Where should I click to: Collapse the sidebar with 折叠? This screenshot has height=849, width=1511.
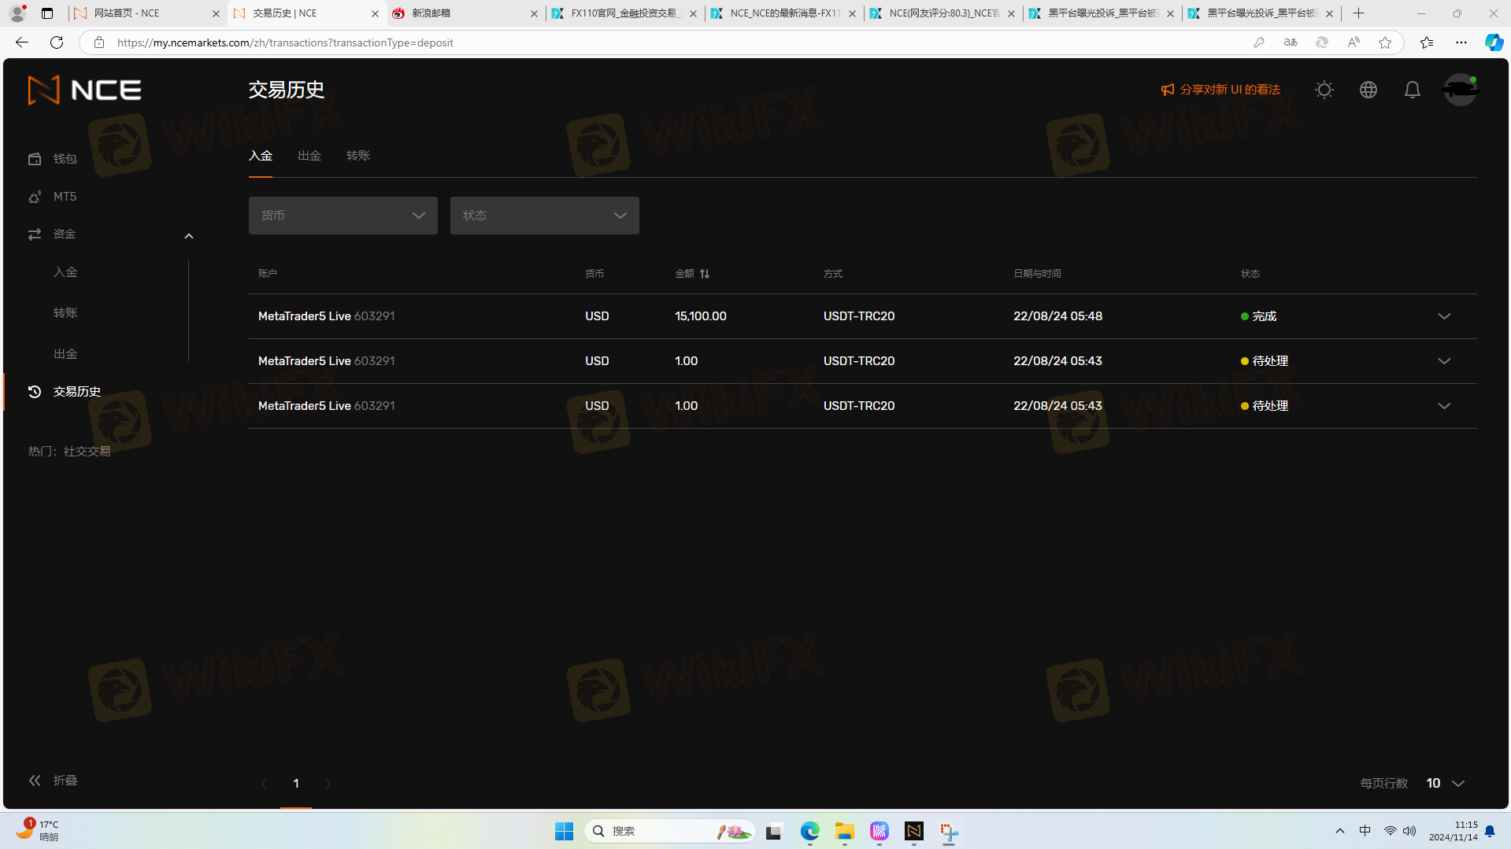tap(53, 781)
